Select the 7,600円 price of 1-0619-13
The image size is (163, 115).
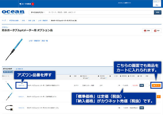tap(126, 108)
